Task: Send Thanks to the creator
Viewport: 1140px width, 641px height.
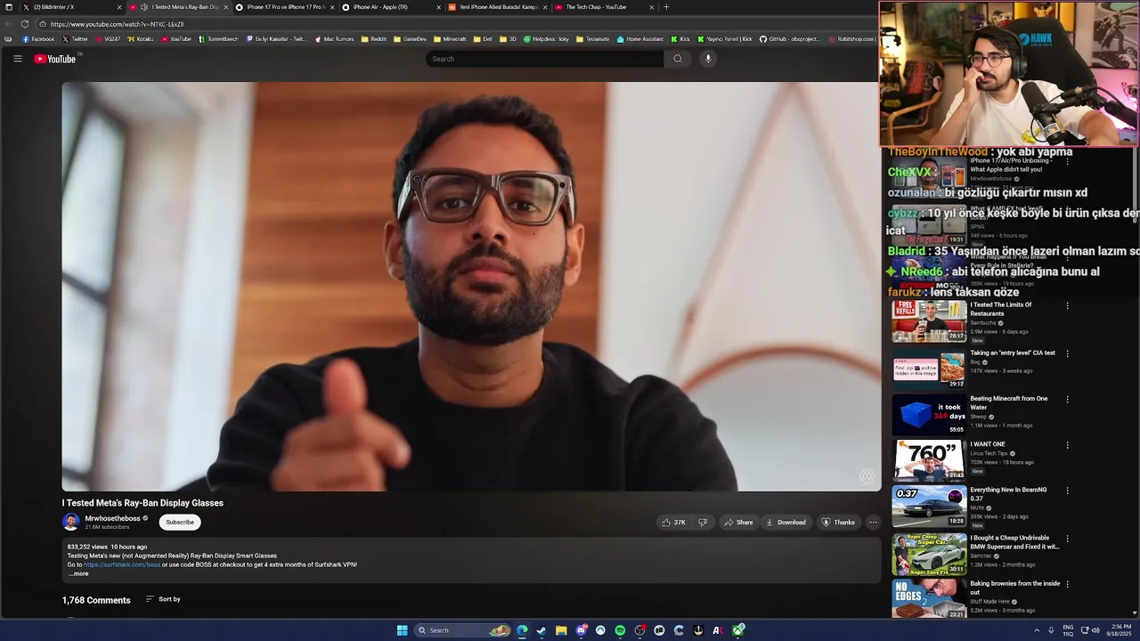Action: 838,523
